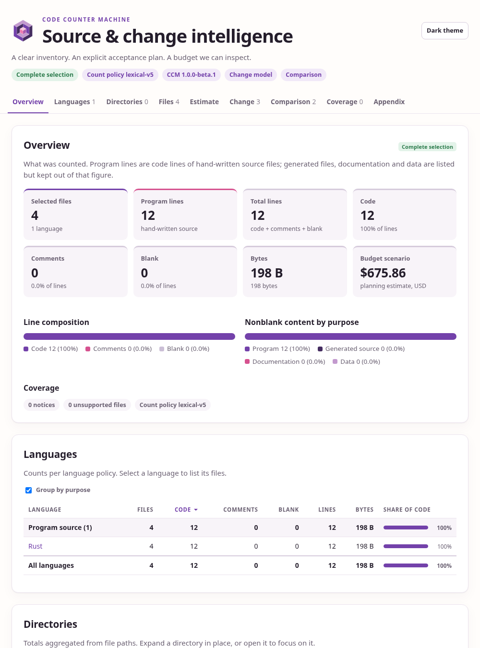
Task: Click the Documentation legend swatch
Action: click(x=247, y=362)
